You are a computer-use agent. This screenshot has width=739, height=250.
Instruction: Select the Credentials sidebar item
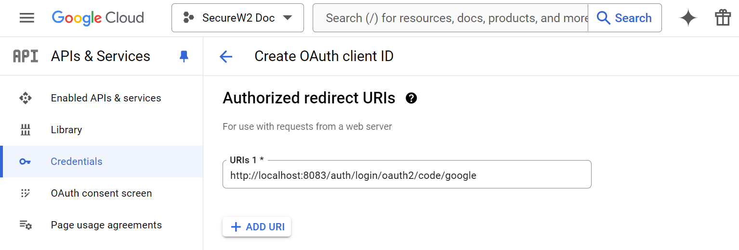(x=77, y=162)
